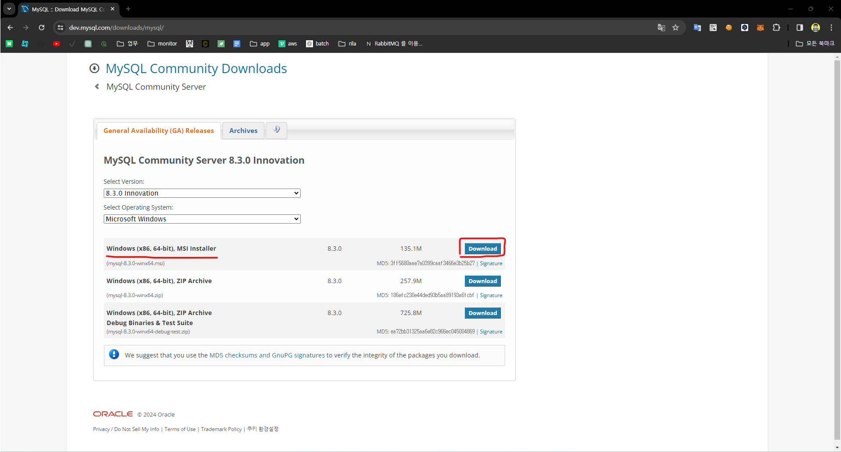The height and width of the screenshot is (452, 841).
Task: Open the Select Operating System dropdown
Action: pyautogui.click(x=202, y=219)
